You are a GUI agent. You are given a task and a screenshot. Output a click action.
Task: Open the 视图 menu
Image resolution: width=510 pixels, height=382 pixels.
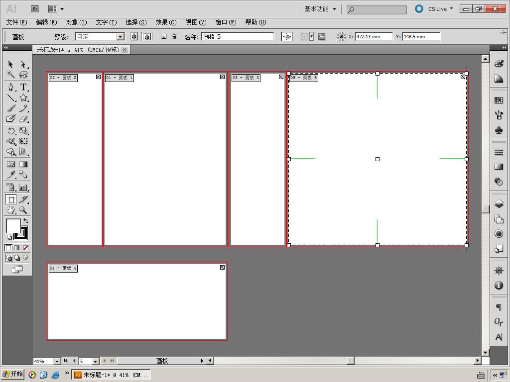pos(196,22)
